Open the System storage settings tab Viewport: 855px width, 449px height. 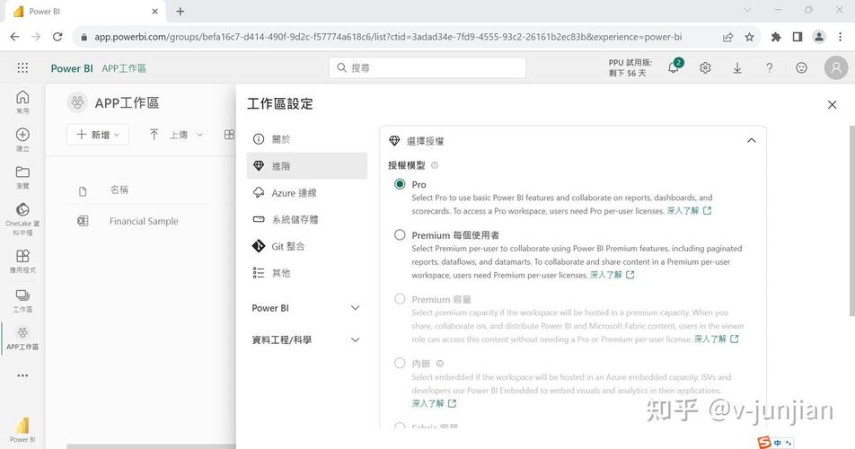coord(295,219)
